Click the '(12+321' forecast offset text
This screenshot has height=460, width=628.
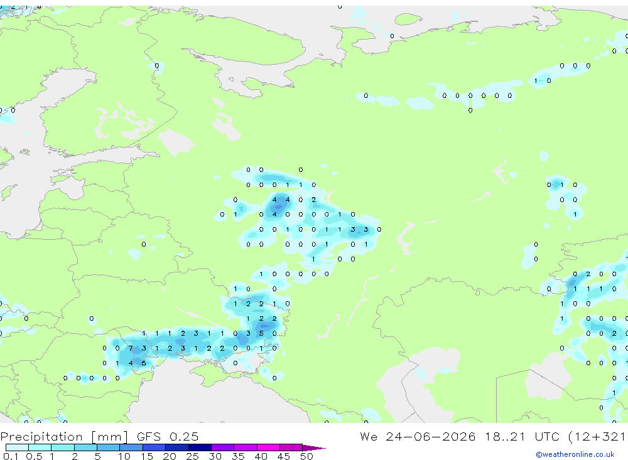tap(598, 436)
